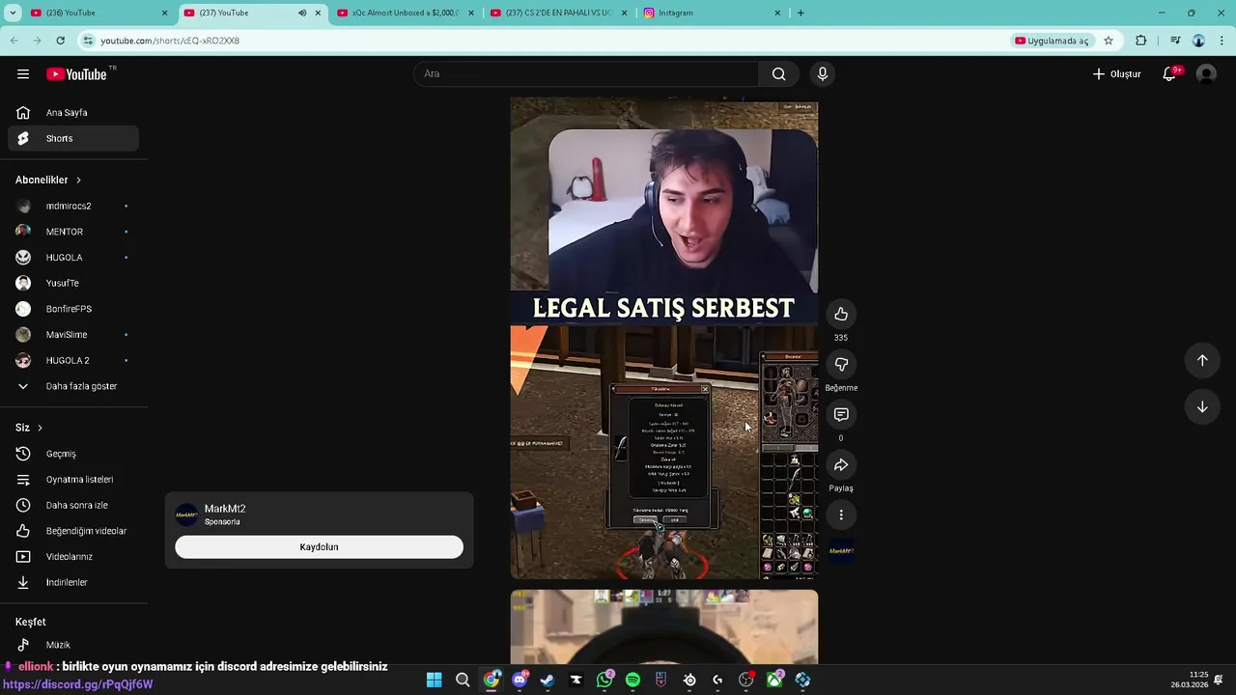
Task: Open mdmirocs2 subscription channel
Action: tap(73, 206)
